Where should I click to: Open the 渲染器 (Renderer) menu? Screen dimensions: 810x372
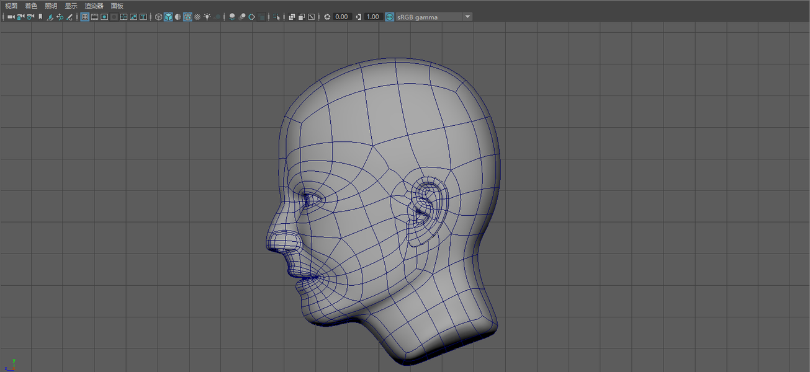(94, 6)
